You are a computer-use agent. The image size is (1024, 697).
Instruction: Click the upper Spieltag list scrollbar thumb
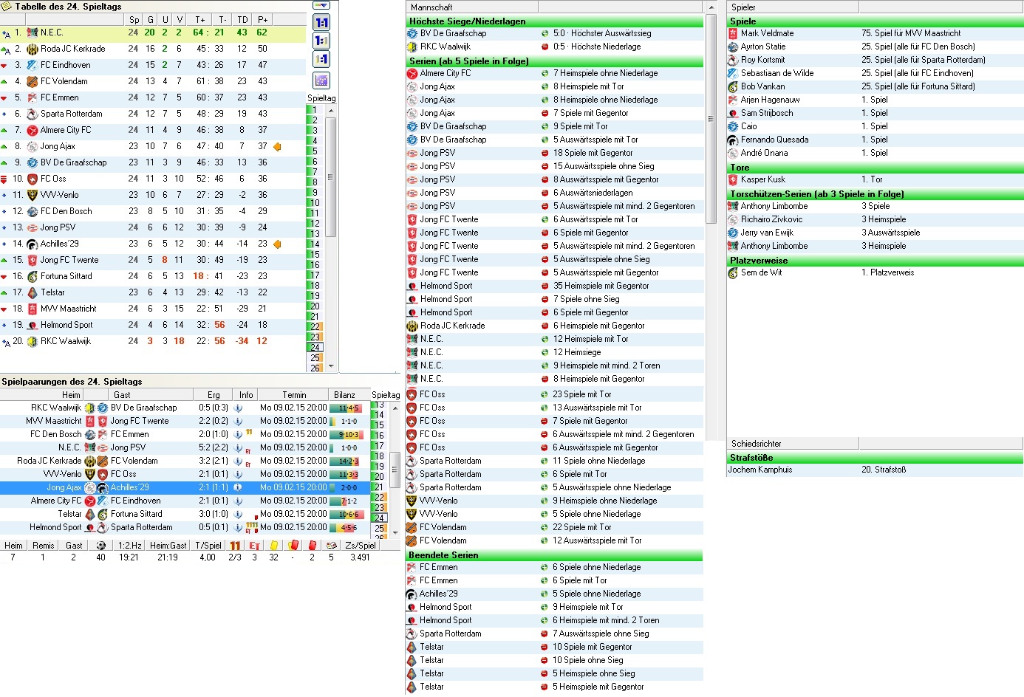[x=331, y=177]
